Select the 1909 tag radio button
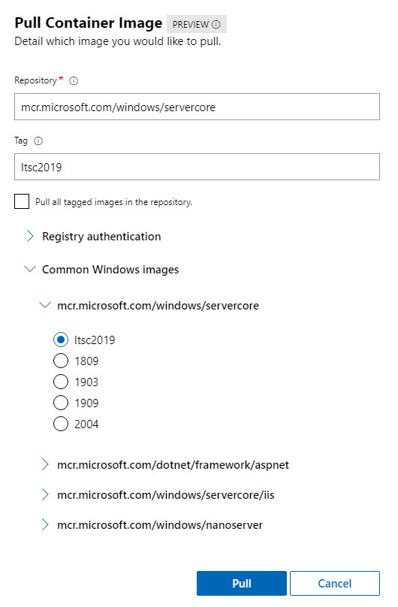Viewport: 398px width, 607px height. point(61,403)
